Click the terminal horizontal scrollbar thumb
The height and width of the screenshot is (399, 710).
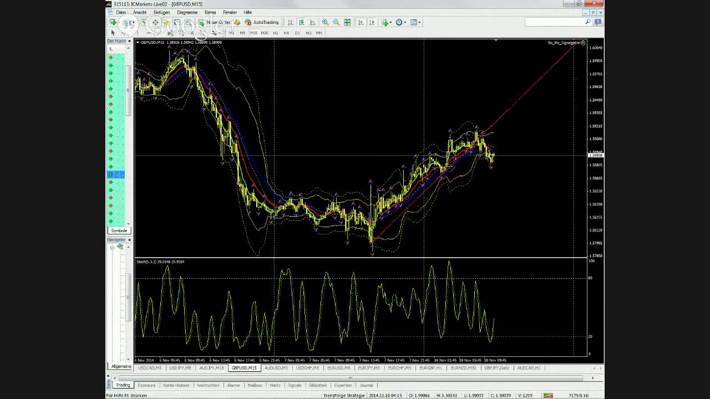point(350,378)
